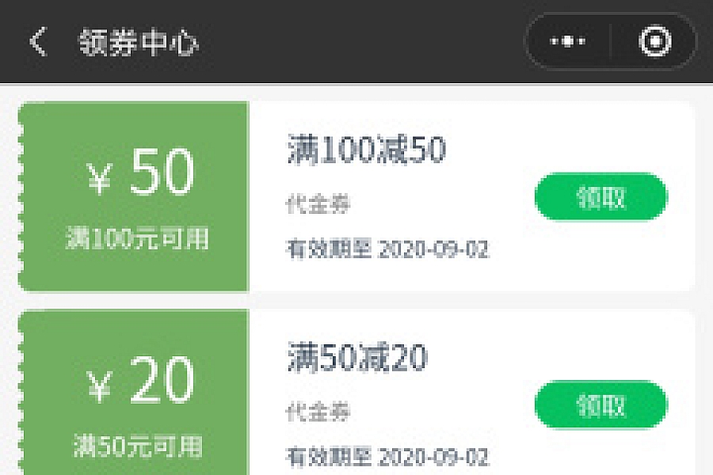This screenshot has height=475, width=713.
Task: Tap the large 50 amount number
Action: pyautogui.click(x=162, y=172)
